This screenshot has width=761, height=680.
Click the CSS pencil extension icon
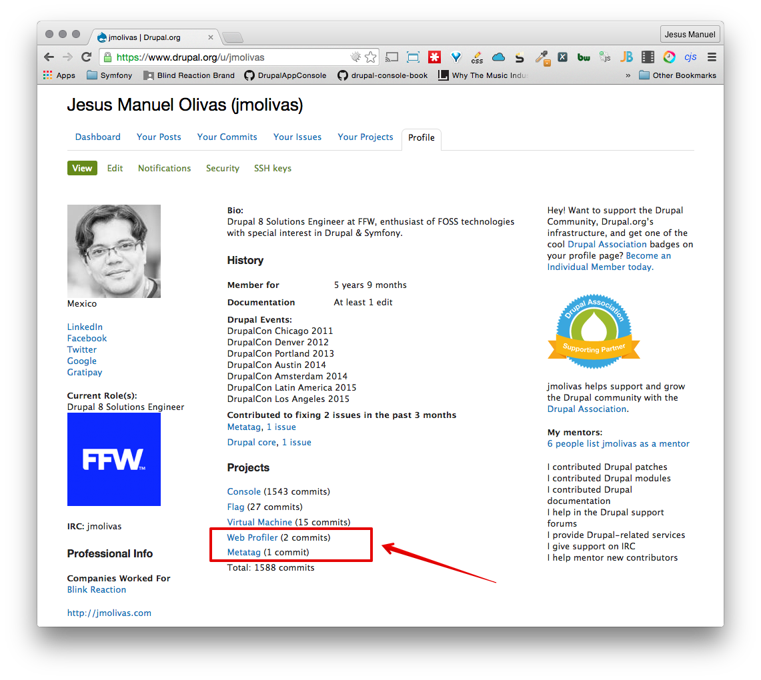click(476, 58)
